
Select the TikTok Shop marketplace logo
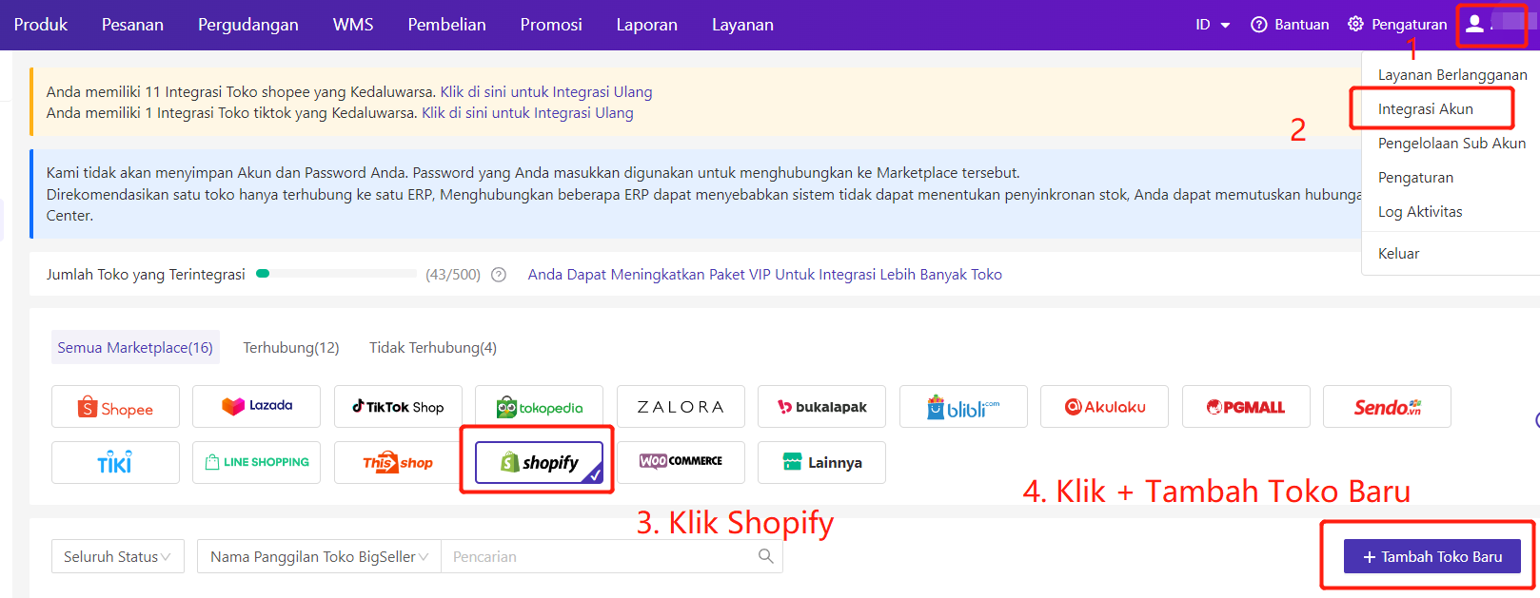tap(398, 407)
